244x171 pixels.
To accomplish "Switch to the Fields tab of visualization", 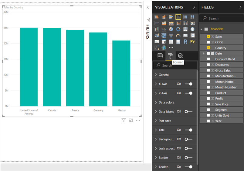I will [x=160, y=56].
